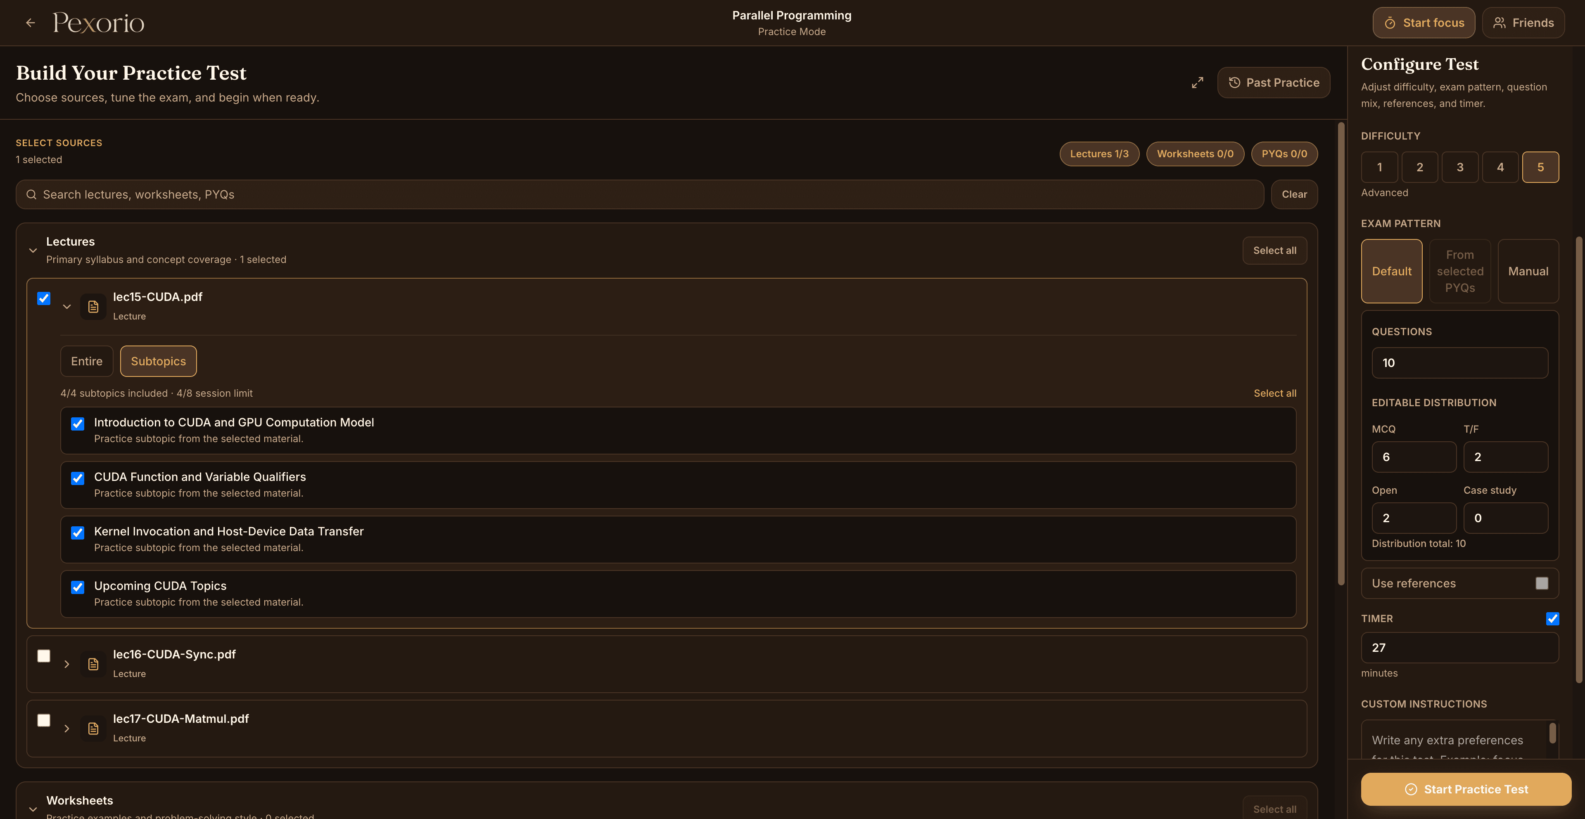Click the "1 selected" sources count

pyautogui.click(x=39, y=159)
